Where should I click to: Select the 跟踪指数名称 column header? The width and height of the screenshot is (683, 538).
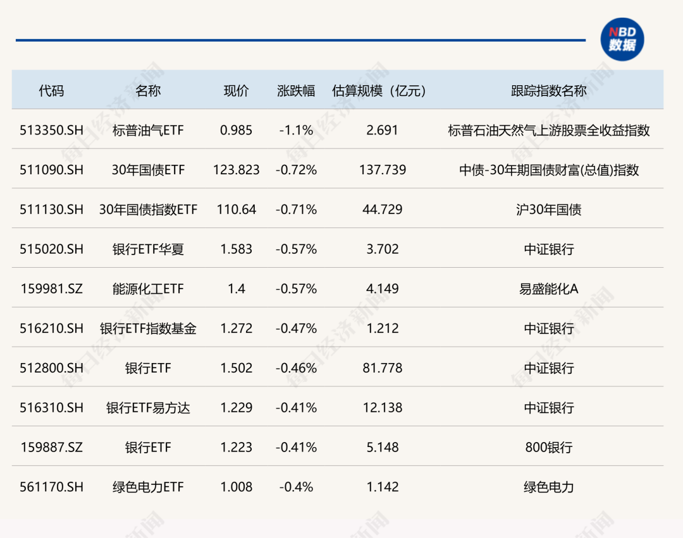coord(548,91)
